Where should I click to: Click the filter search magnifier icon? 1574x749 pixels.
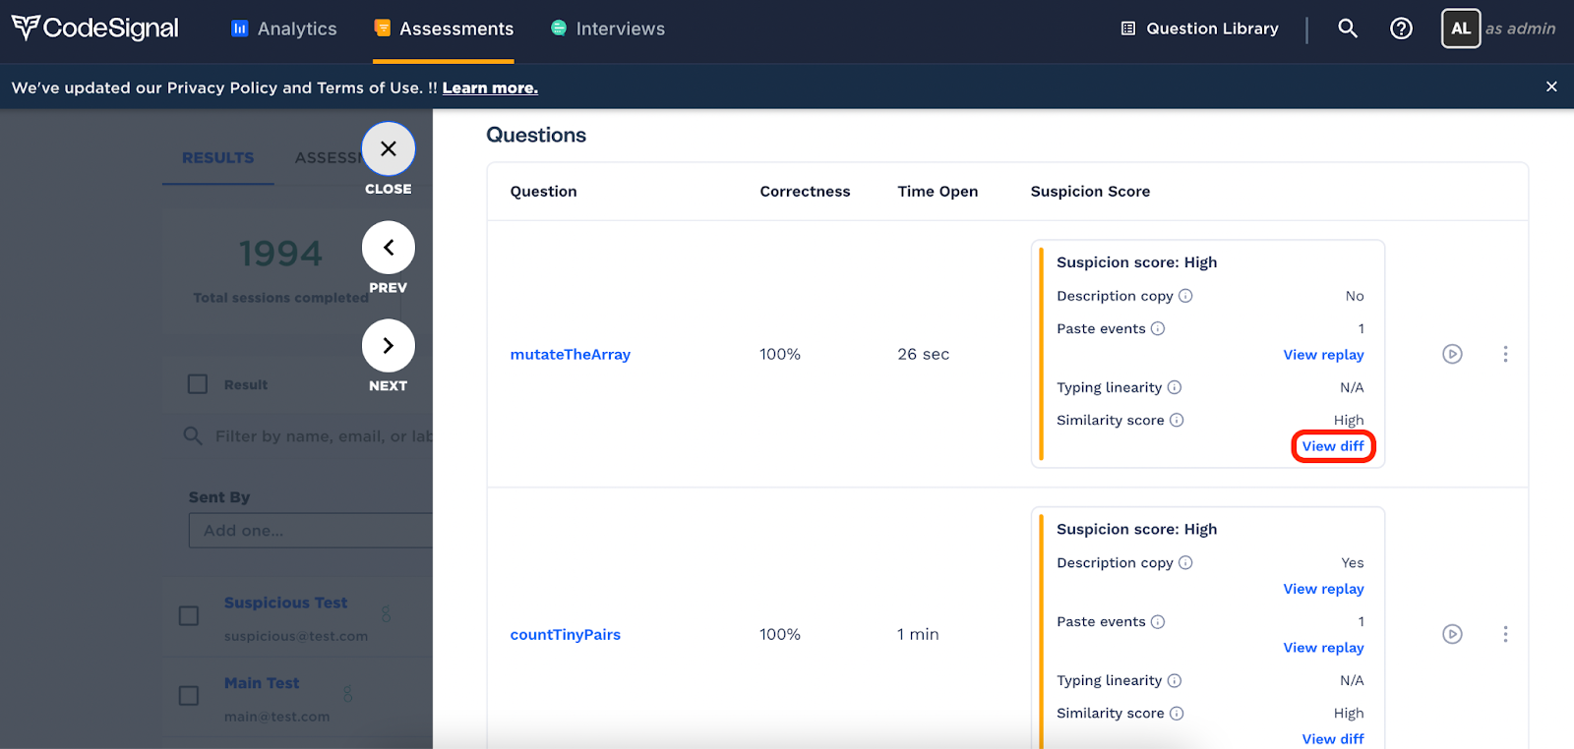point(193,435)
